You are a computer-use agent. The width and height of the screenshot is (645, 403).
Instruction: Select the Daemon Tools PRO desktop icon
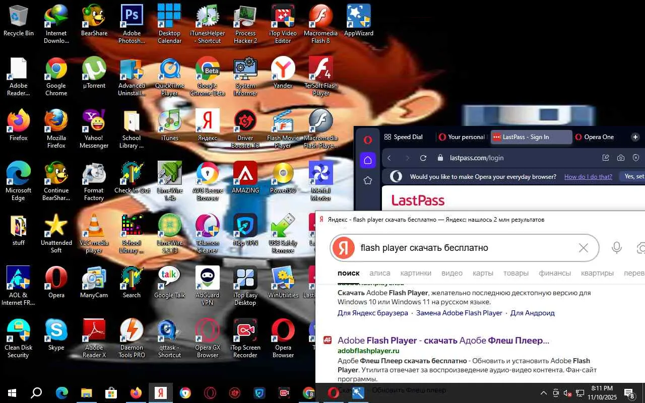coord(132,339)
